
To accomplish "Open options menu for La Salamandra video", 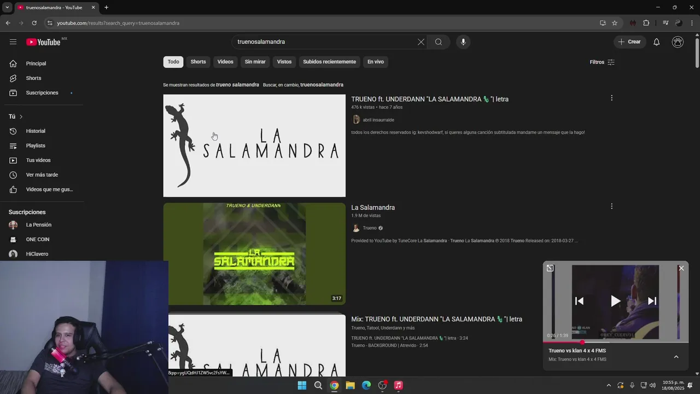I will tap(611, 206).
